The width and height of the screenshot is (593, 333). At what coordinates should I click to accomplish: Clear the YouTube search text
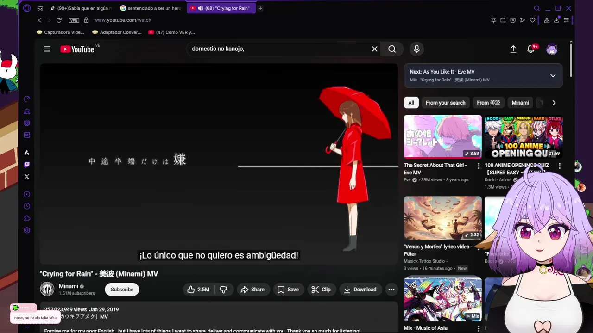click(375, 49)
